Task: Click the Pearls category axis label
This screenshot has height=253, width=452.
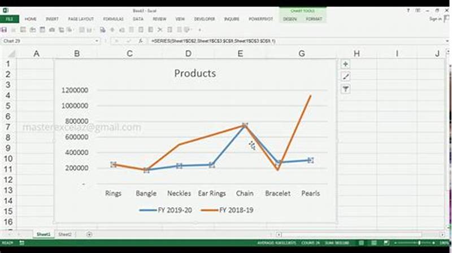Action: [x=310, y=193]
